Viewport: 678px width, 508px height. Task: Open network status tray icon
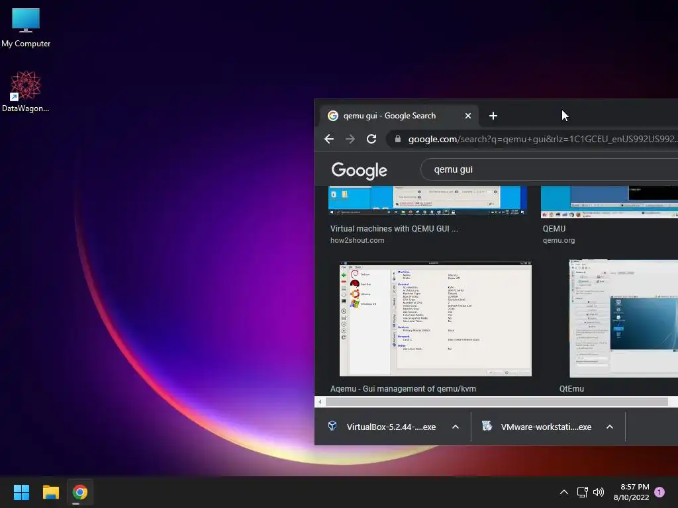click(x=582, y=492)
